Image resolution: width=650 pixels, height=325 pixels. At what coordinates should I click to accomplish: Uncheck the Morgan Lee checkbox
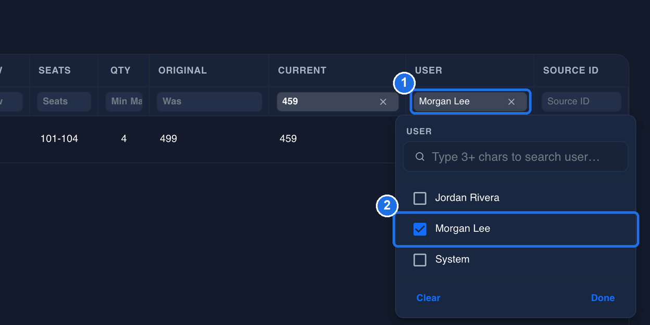[420, 229]
